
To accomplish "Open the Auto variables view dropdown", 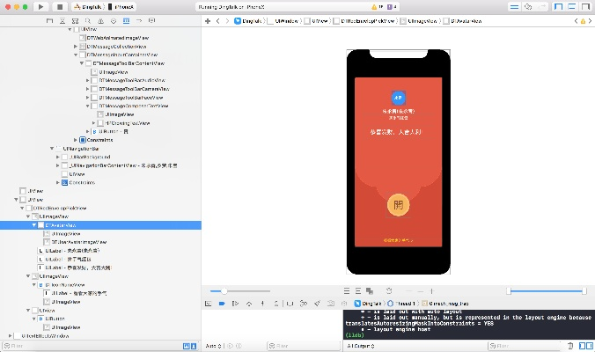I will pyautogui.click(x=214, y=346).
